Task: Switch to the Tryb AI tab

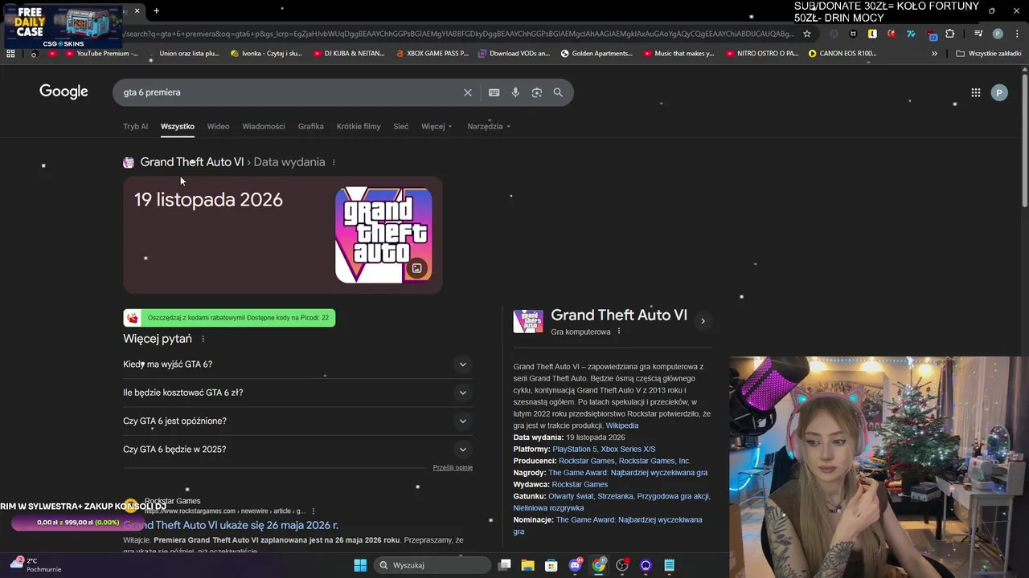Action: pyautogui.click(x=135, y=126)
